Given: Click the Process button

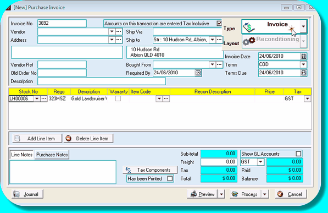Looking at the screenshot, I should click(245, 194).
